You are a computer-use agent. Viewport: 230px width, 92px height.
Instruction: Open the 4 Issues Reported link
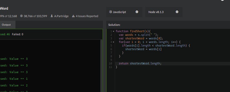click(87, 16)
